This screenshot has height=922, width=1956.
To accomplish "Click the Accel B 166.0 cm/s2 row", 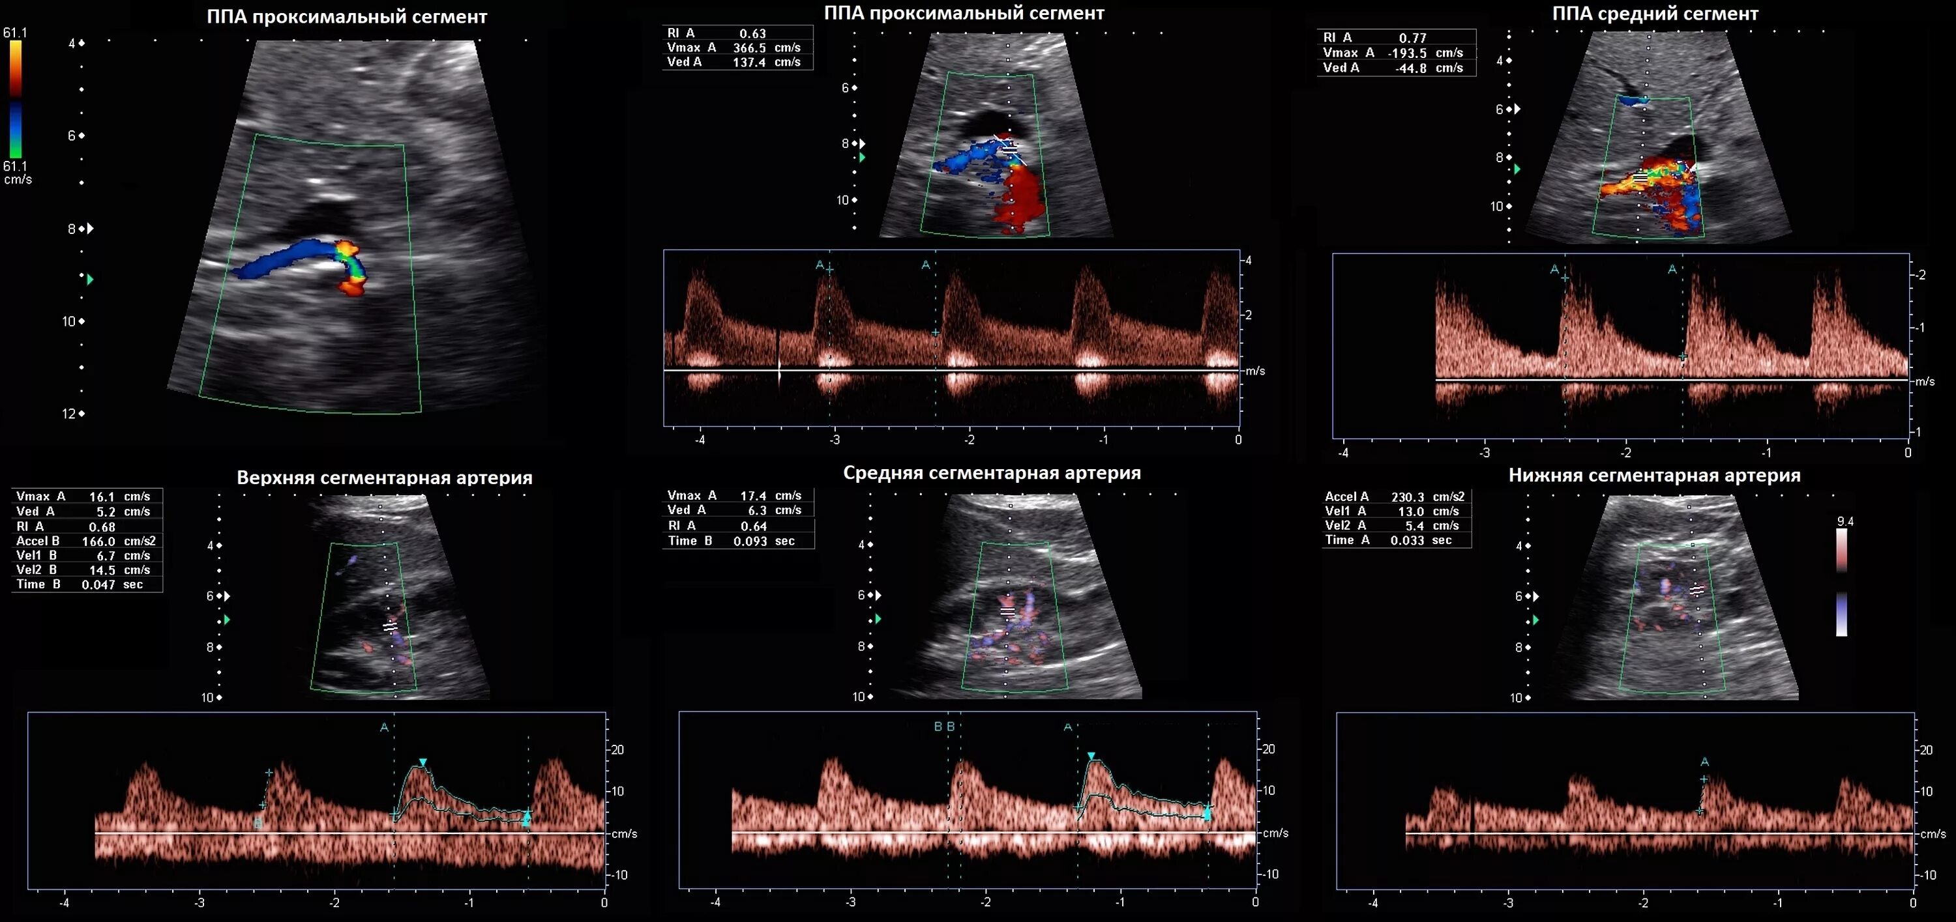I will point(86,541).
